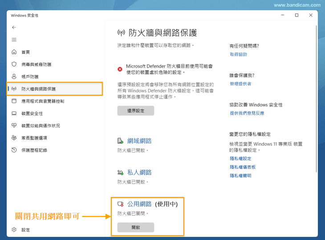The width and height of the screenshot is (325, 240).
Task: Click the window icon for 應用程式與瀏覽器控制
Action: (x=14, y=101)
